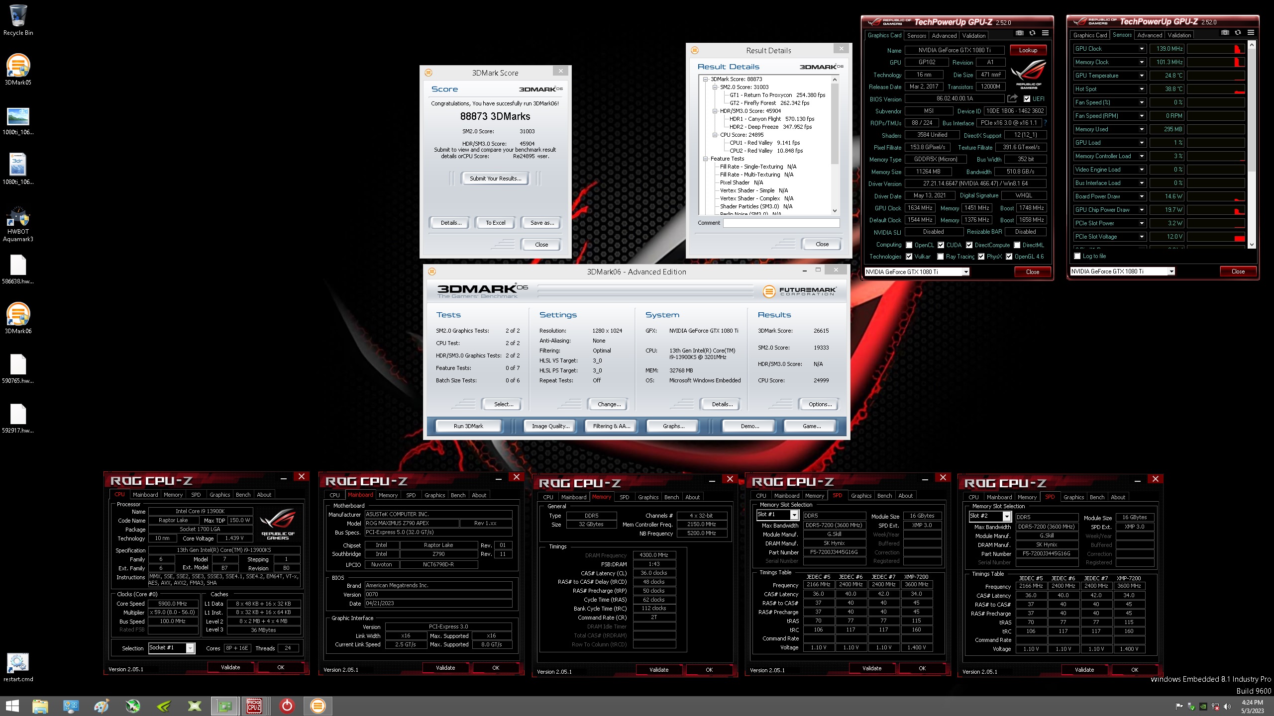Open the hamburger menu in left GPU-Z window
The width and height of the screenshot is (1274, 716).
pos(1045,33)
